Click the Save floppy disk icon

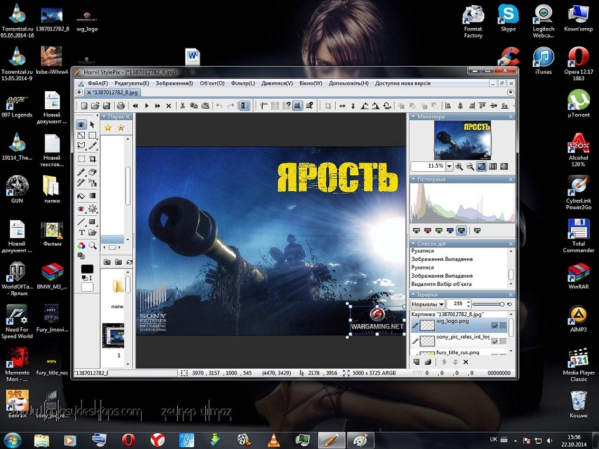click(x=106, y=106)
